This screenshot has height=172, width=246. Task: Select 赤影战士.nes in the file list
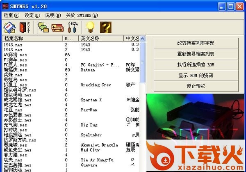(x=17, y=120)
